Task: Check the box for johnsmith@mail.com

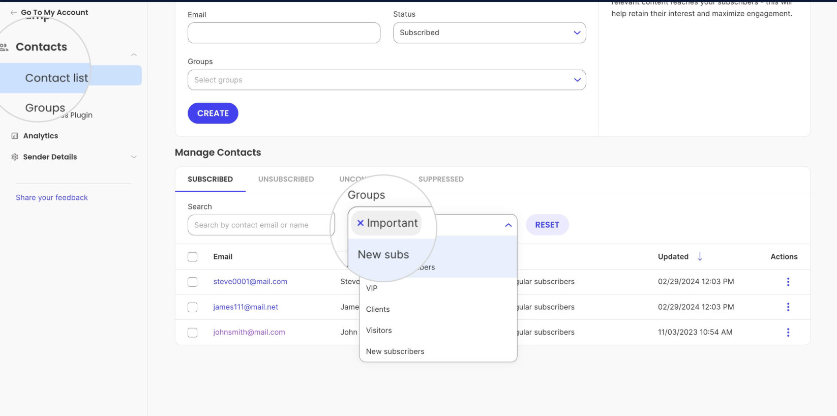Action: [192, 333]
